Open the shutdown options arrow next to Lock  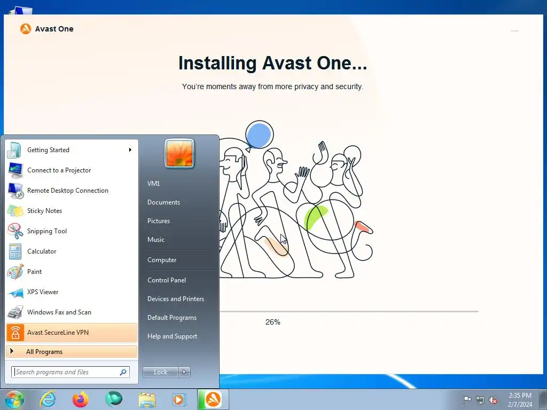[184, 372]
